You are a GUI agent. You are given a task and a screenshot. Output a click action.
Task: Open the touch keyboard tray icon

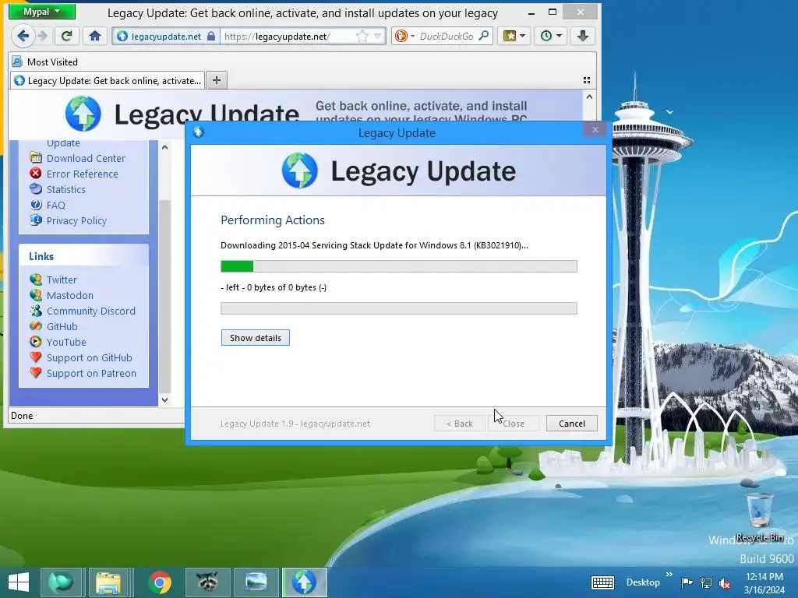pos(602,582)
